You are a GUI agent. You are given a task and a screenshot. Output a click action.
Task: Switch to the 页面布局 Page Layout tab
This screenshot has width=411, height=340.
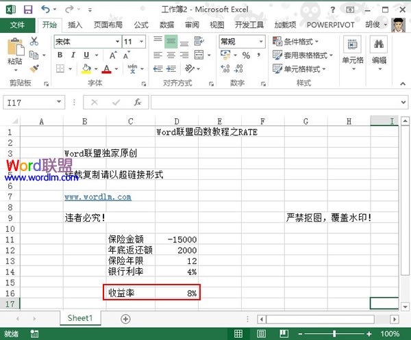point(108,25)
